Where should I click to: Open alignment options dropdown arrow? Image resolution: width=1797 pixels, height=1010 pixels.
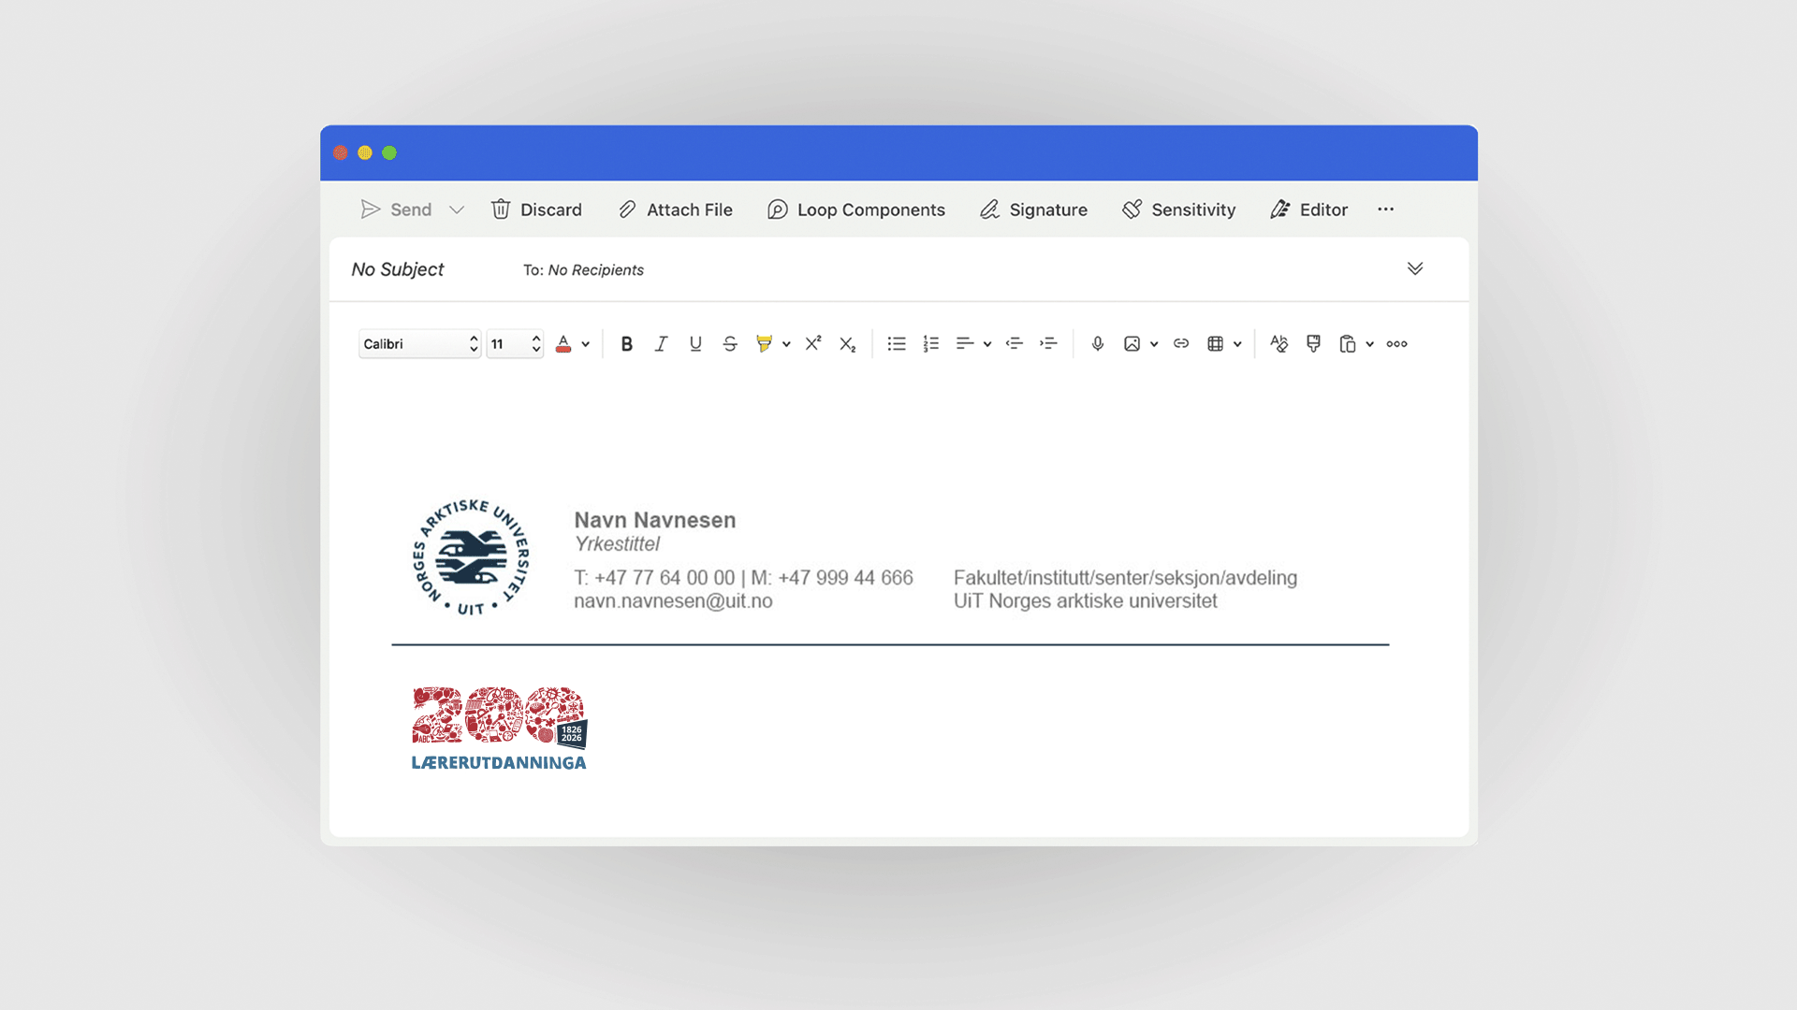tap(987, 344)
